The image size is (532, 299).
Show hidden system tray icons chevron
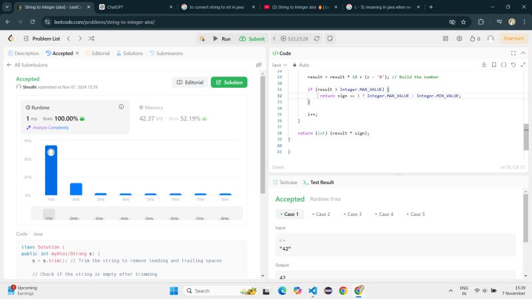click(451, 291)
